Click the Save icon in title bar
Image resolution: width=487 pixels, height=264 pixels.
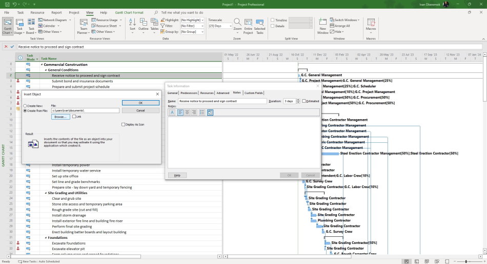7,4
